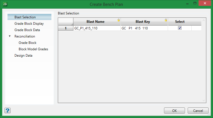The height and width of the screenshot is (118, 213).
Task: Collapse the Reconciliation tree node
Action: (x=10, y=36)
